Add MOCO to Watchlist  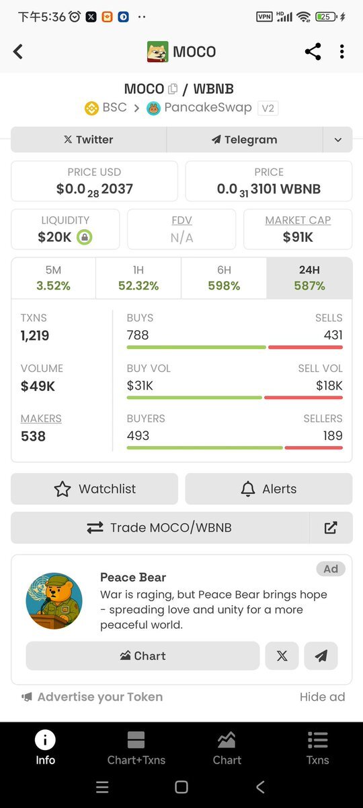pos(94,489)
